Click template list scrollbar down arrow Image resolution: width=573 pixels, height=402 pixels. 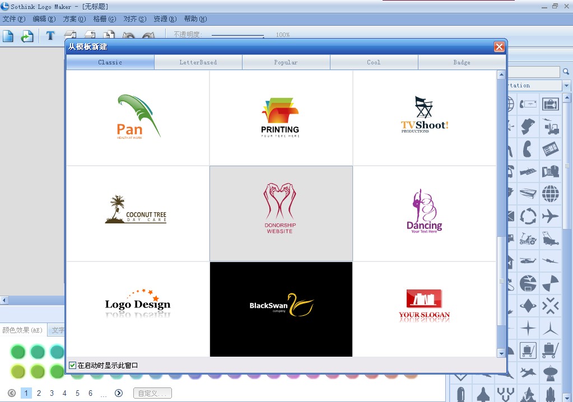click(x=501, y=353)
